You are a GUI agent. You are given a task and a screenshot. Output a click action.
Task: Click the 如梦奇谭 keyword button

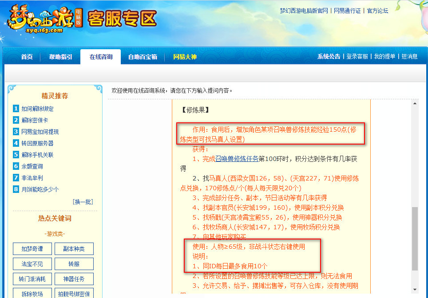(x=32, y=249)
